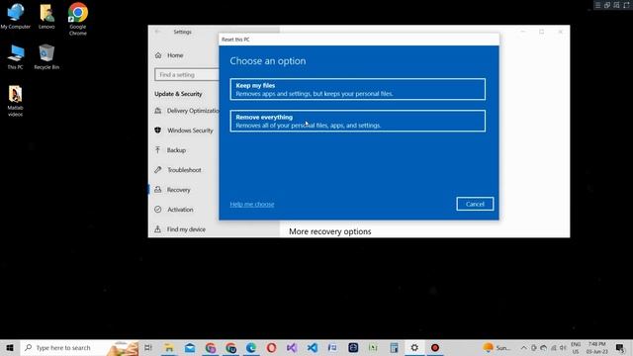Open Task View from the taskbar

pos(148,347)
